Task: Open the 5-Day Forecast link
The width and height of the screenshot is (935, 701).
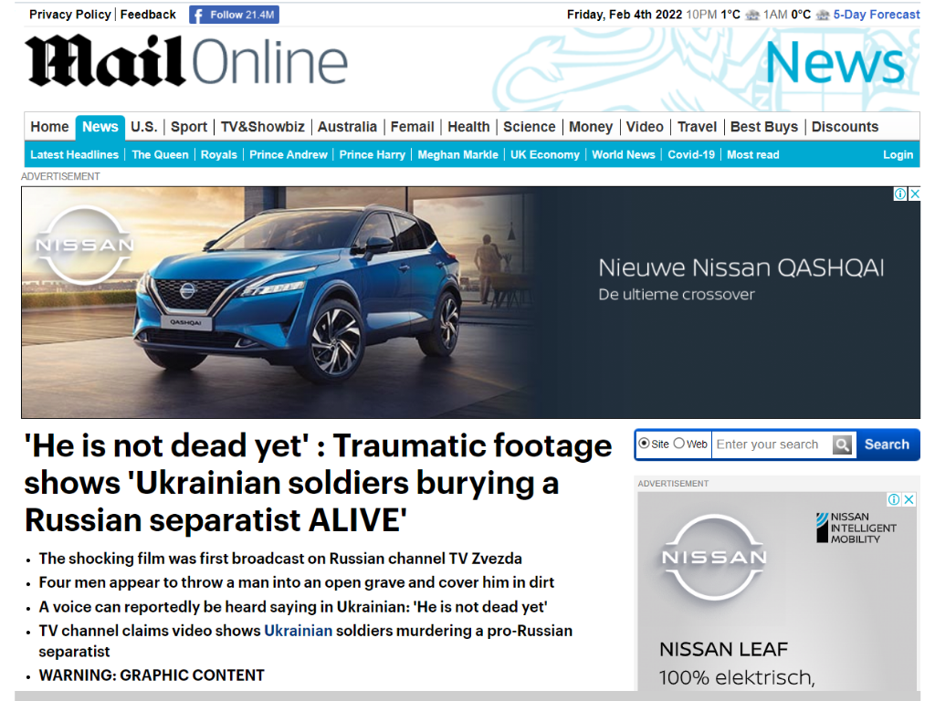Action: pos(877,15)
